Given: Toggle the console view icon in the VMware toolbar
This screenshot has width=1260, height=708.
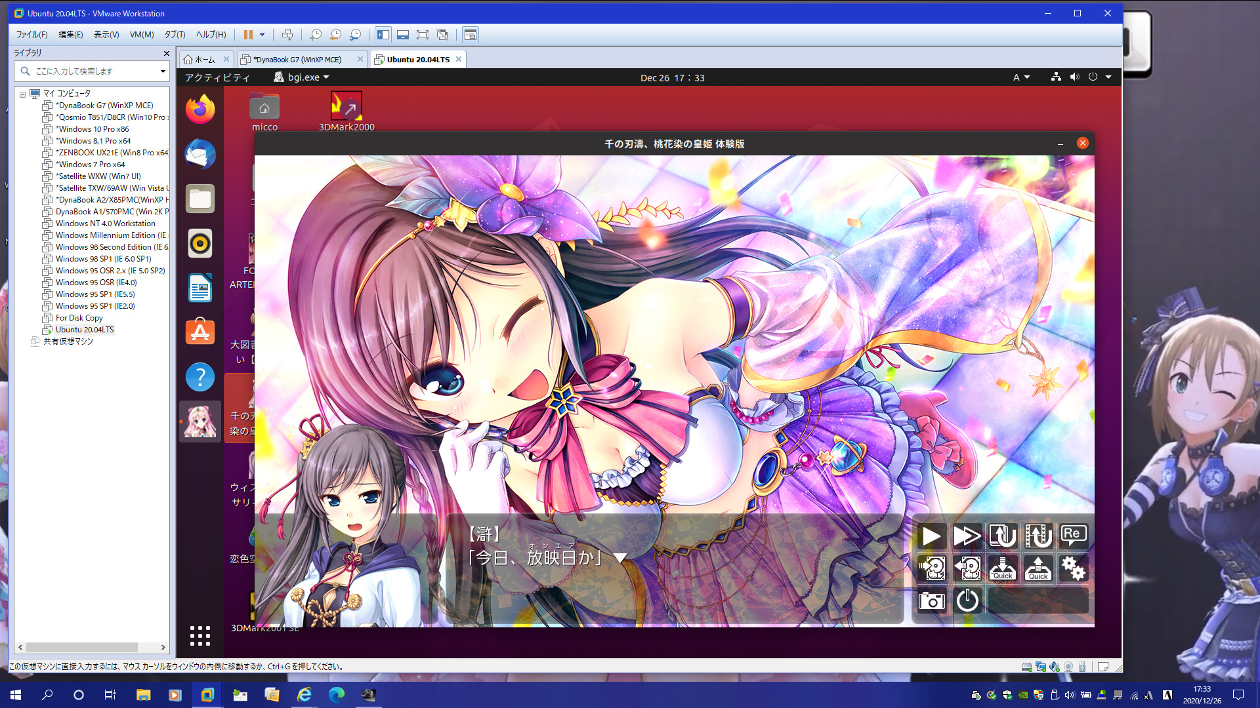Looking at the screenshot, I should pos(470,35).
